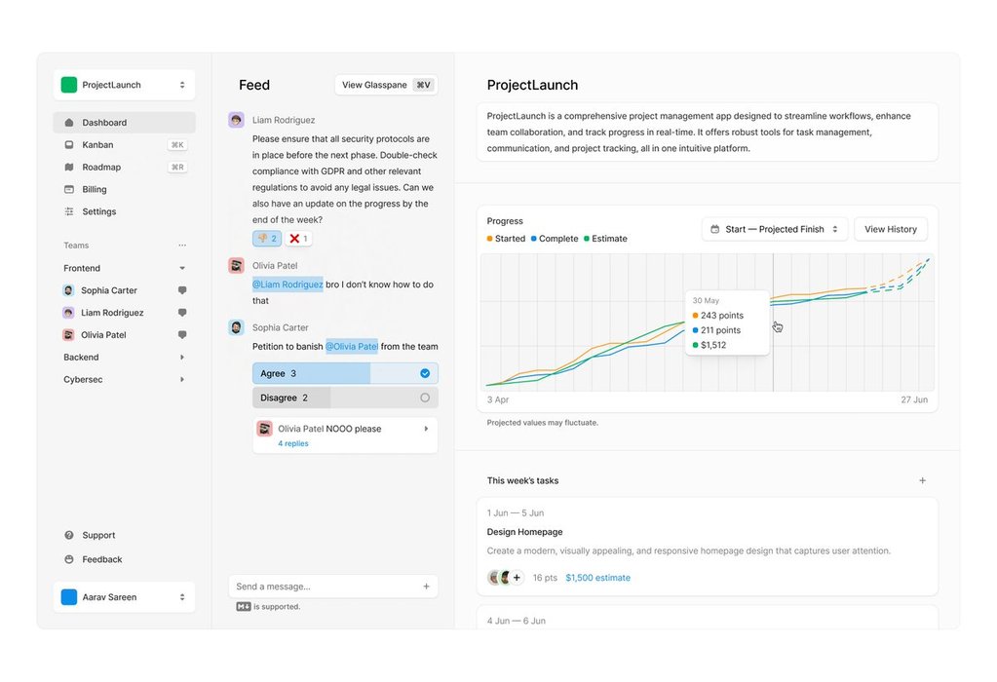Click the View History button
The height and width of the screenshot is (682, 997).
(891, 229)
